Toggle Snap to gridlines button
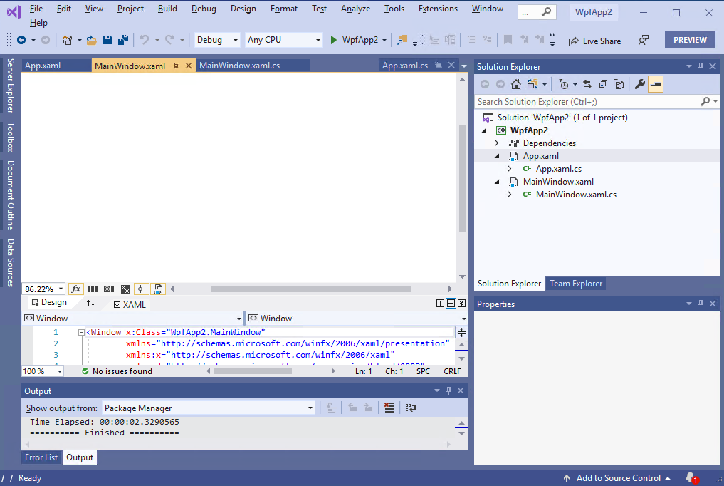This screenshot has height=486, width=724. tap(109, 289)
